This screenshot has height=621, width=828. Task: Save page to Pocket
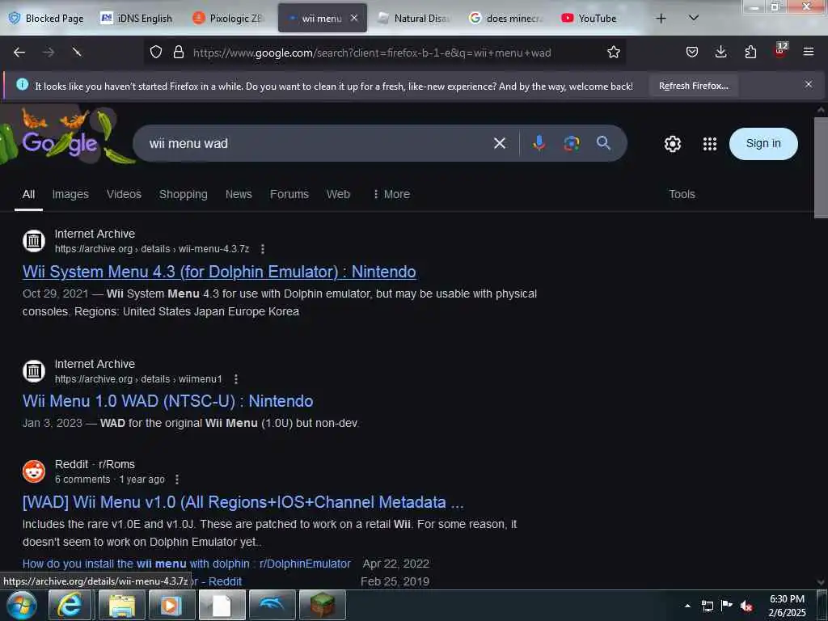(x=692, y=53)
